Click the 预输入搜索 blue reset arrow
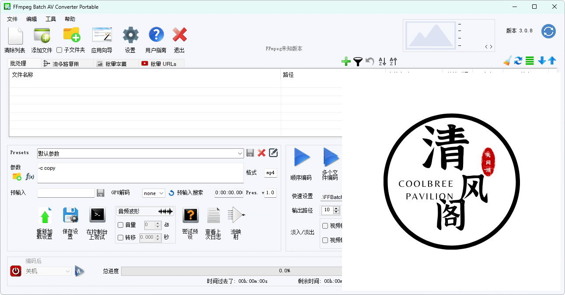Screen dimensions: 565x295 [x=171, y=193]
